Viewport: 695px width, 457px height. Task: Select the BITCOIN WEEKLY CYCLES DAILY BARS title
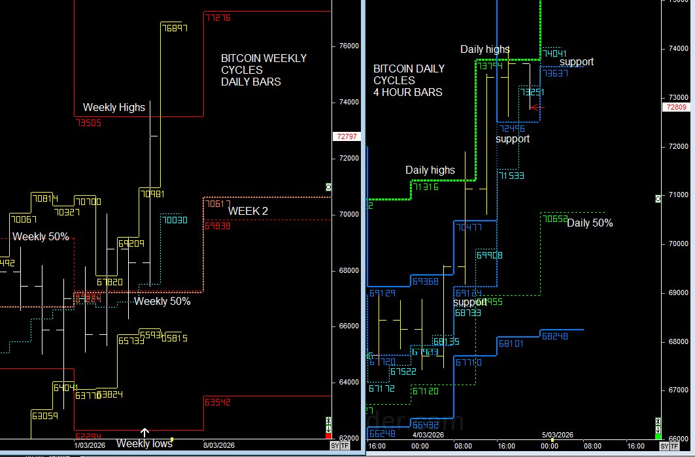(x=263, y=70)
